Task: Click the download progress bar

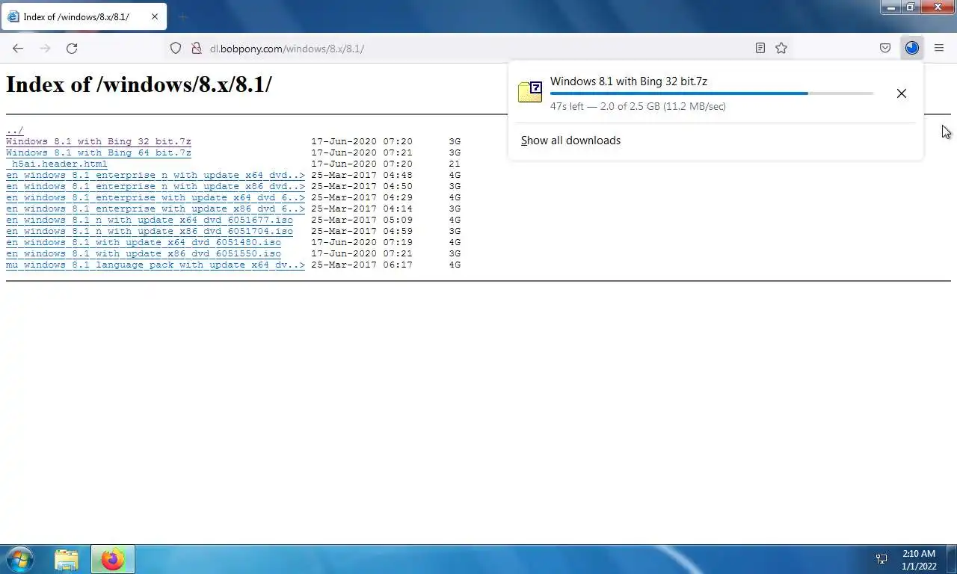Action: tap(712, 93)
